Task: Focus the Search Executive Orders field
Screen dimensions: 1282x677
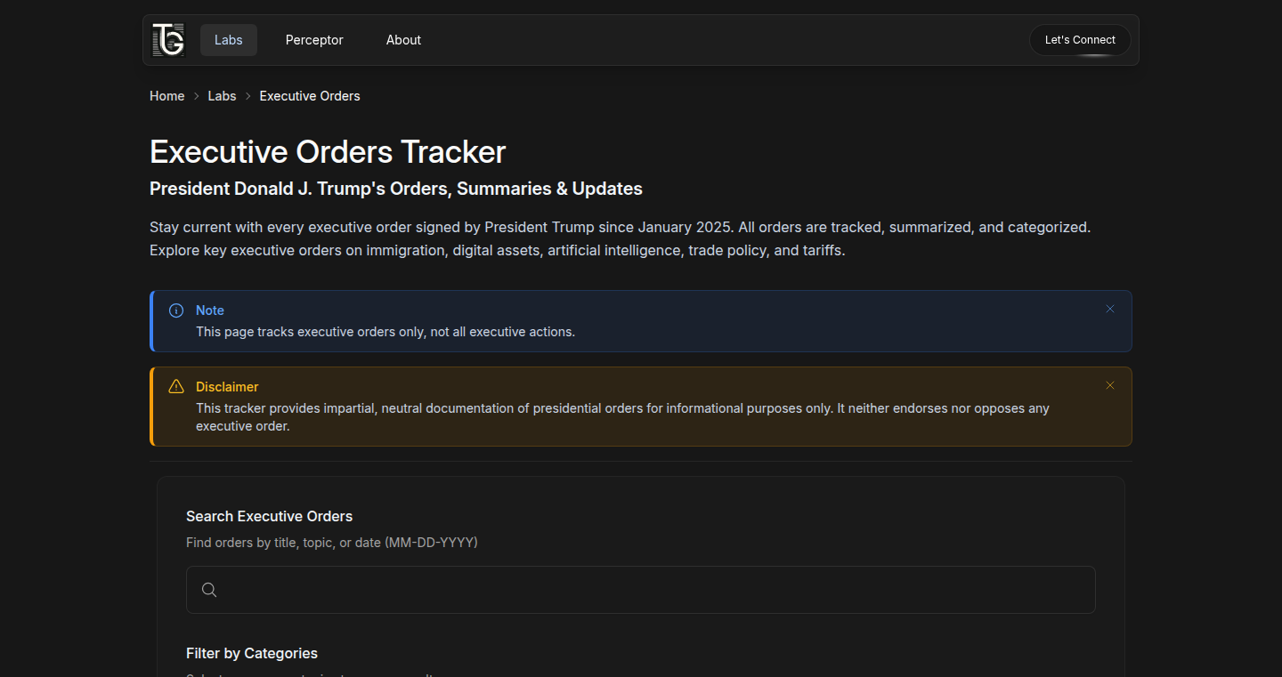Action: click(x=641, y=590)
